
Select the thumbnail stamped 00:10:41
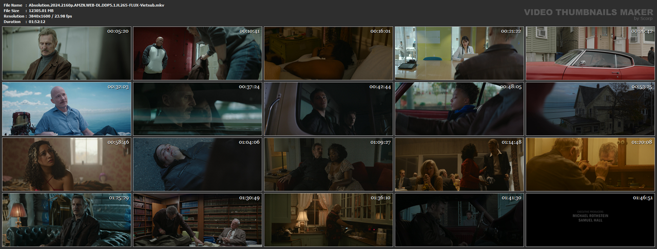pos(197,53)
